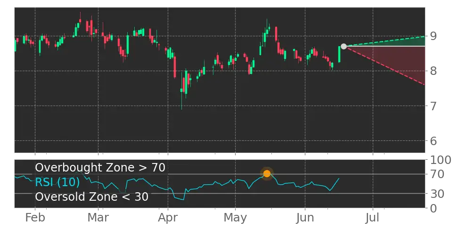Click the price axis value 9
Image resolution: width=458 pixels, height=229 pixels.
point(433,36)
